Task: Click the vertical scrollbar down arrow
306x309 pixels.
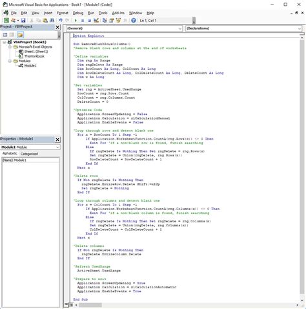Action: 302,301
